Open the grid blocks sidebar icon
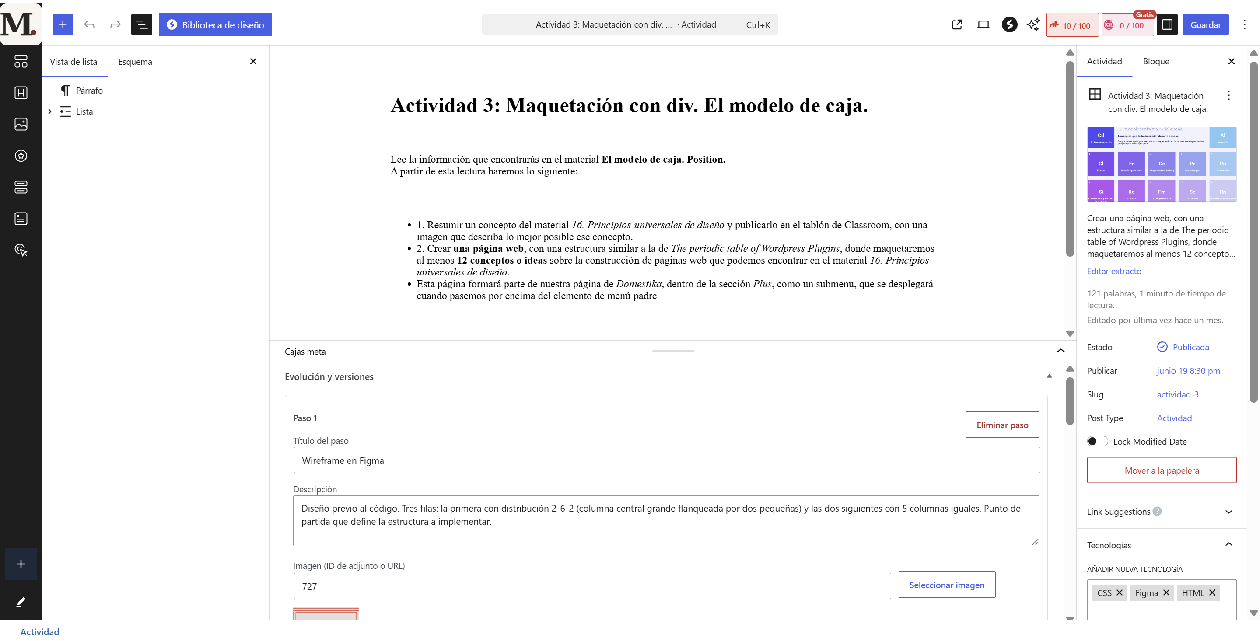The width and height of the screenshot is (1260, 641). coord(21,61)
